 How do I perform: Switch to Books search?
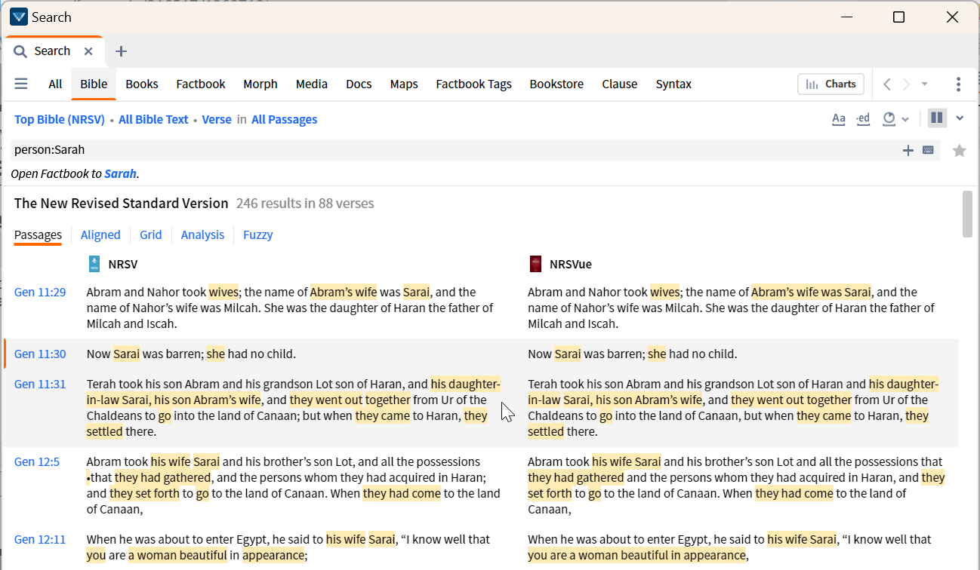(142, 84)
